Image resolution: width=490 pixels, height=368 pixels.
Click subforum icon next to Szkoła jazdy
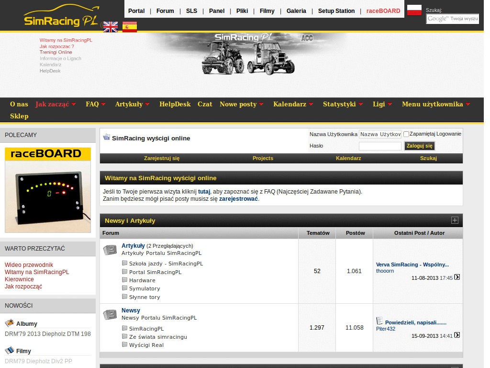[125, 263]
